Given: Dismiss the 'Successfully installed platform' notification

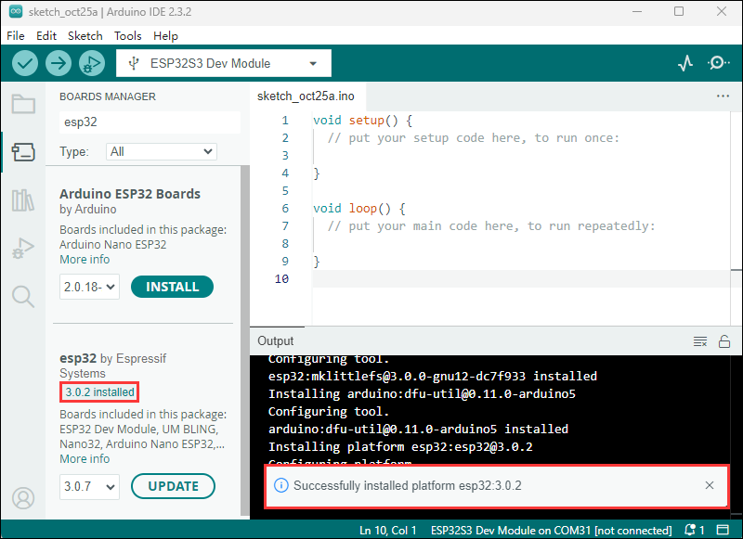Looking at the screenshot, I should tap(710, 485).
